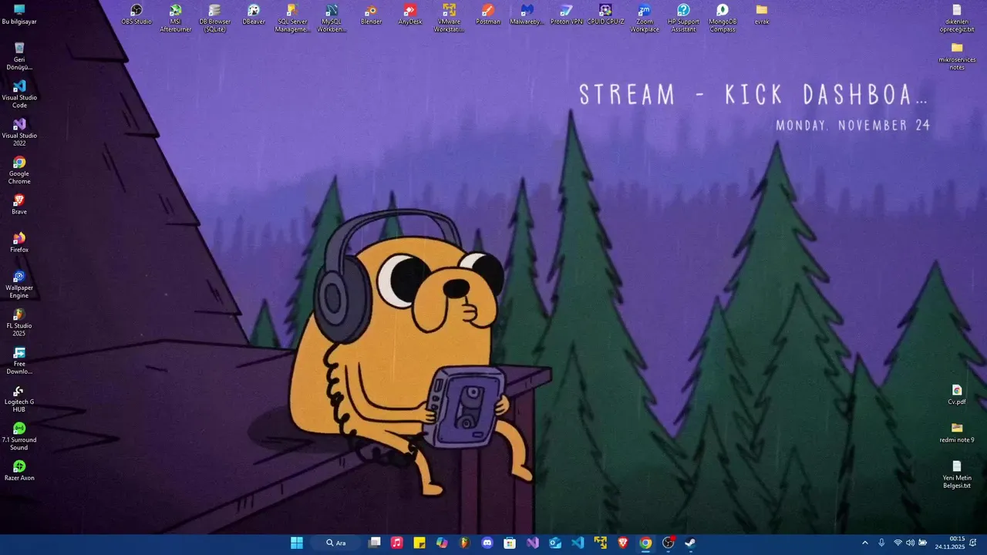
Task: Select the redmi note 9 folder
Action: click(957, 432)
